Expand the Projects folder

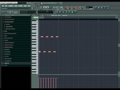pos(7,49)
